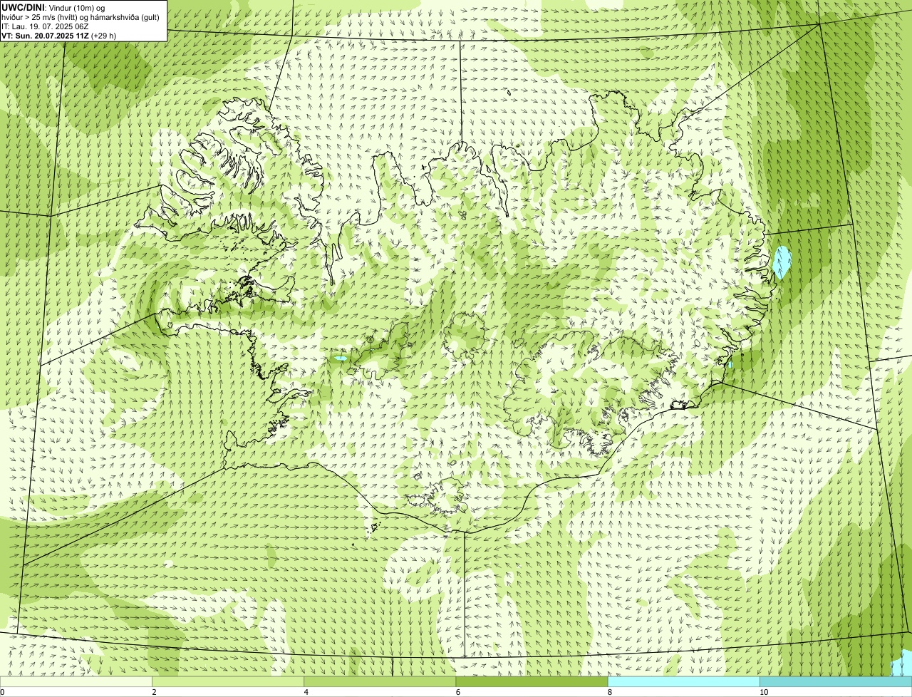Click the small cyan patch in western highlands
912x697 pixels.
(x=341, y=358)
